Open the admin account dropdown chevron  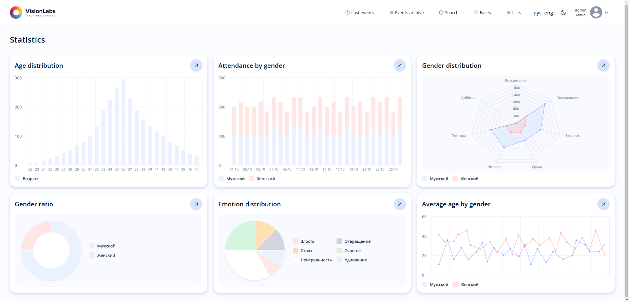(x=606, y=12)
